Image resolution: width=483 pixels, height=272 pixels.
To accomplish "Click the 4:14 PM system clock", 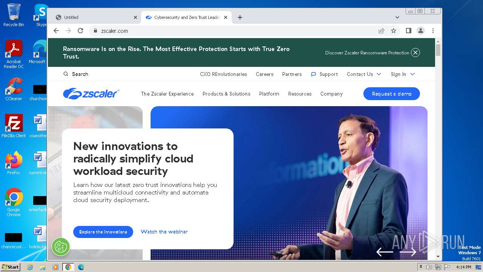I will point(463,267).
